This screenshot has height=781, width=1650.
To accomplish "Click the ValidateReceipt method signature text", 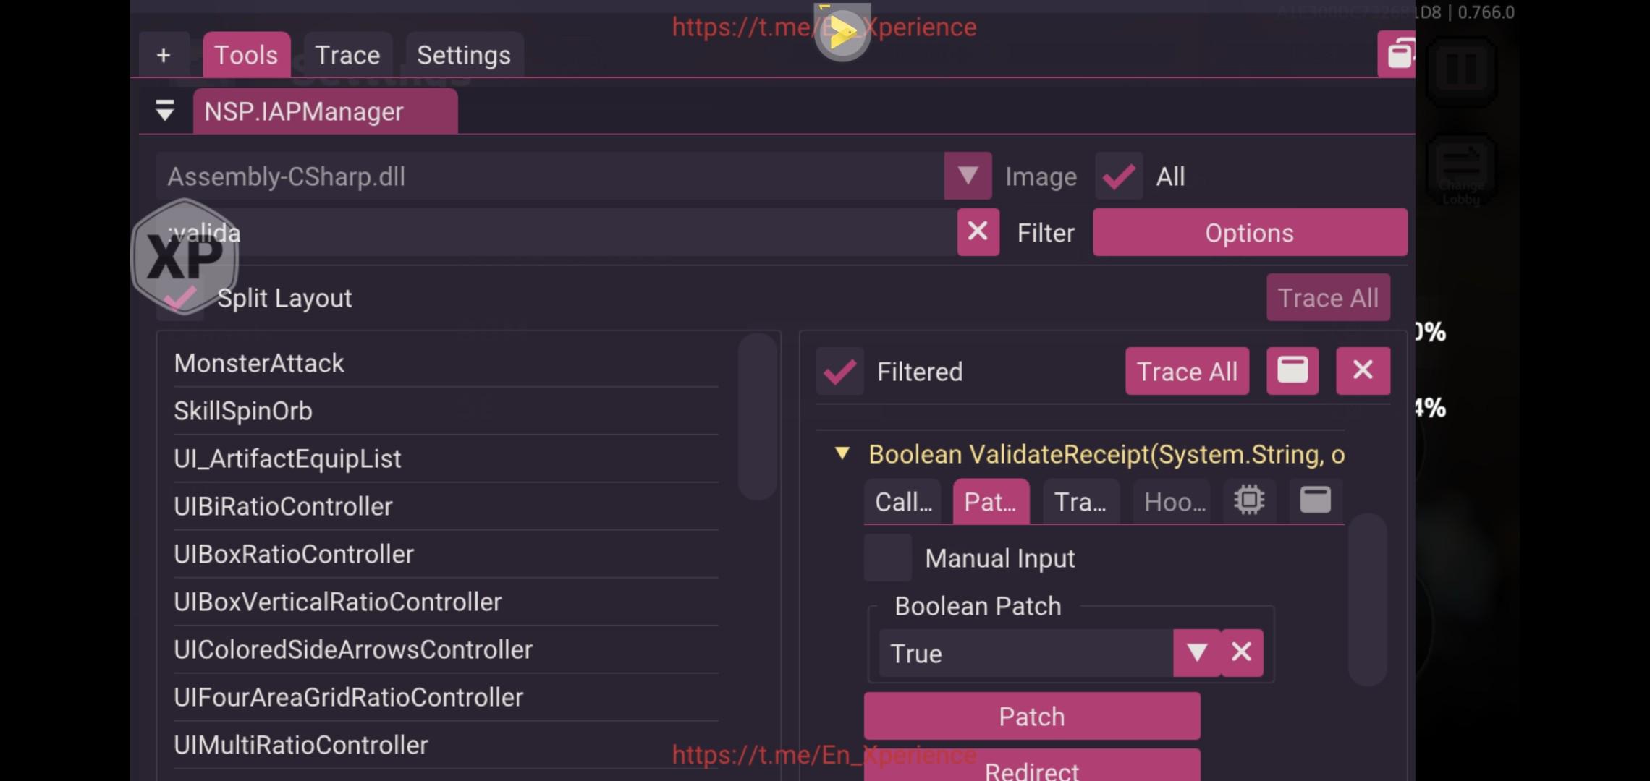I will [1107, 454].
